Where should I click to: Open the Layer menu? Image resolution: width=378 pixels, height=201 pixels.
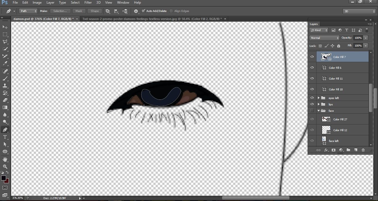(x=50, y=2)
